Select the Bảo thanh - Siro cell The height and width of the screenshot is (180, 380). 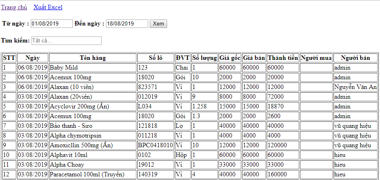tap(93, 126)
